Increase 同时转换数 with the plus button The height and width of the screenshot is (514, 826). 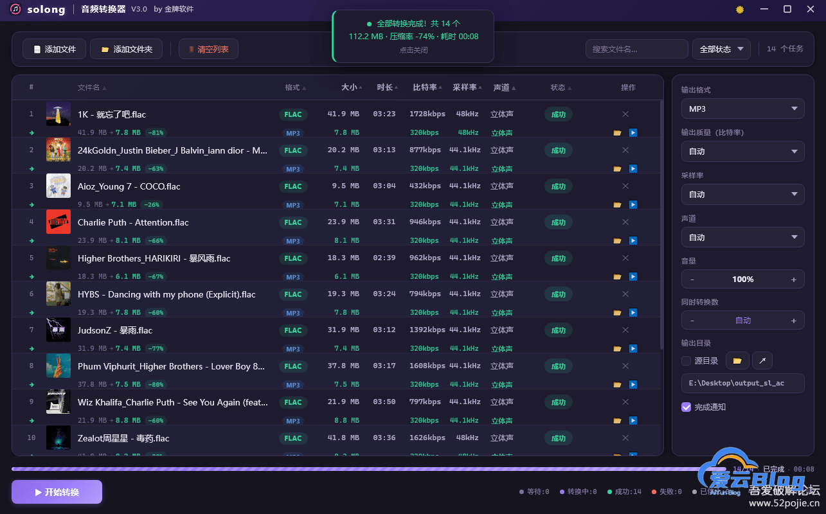(x=794, y=321)
